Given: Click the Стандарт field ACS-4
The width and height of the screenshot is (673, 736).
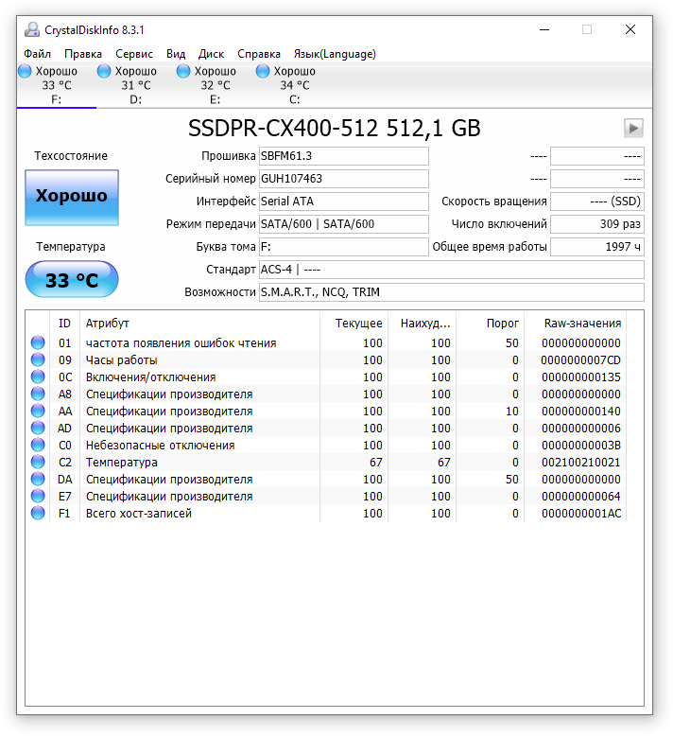Looking at the screenshot, I should (452, 270).
